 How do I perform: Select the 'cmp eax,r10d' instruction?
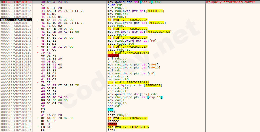point(119,80)
